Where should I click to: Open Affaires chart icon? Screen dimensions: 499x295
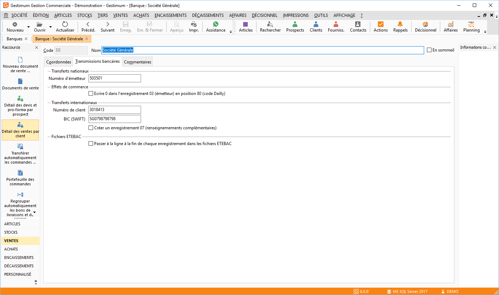[x=451, y=24]
